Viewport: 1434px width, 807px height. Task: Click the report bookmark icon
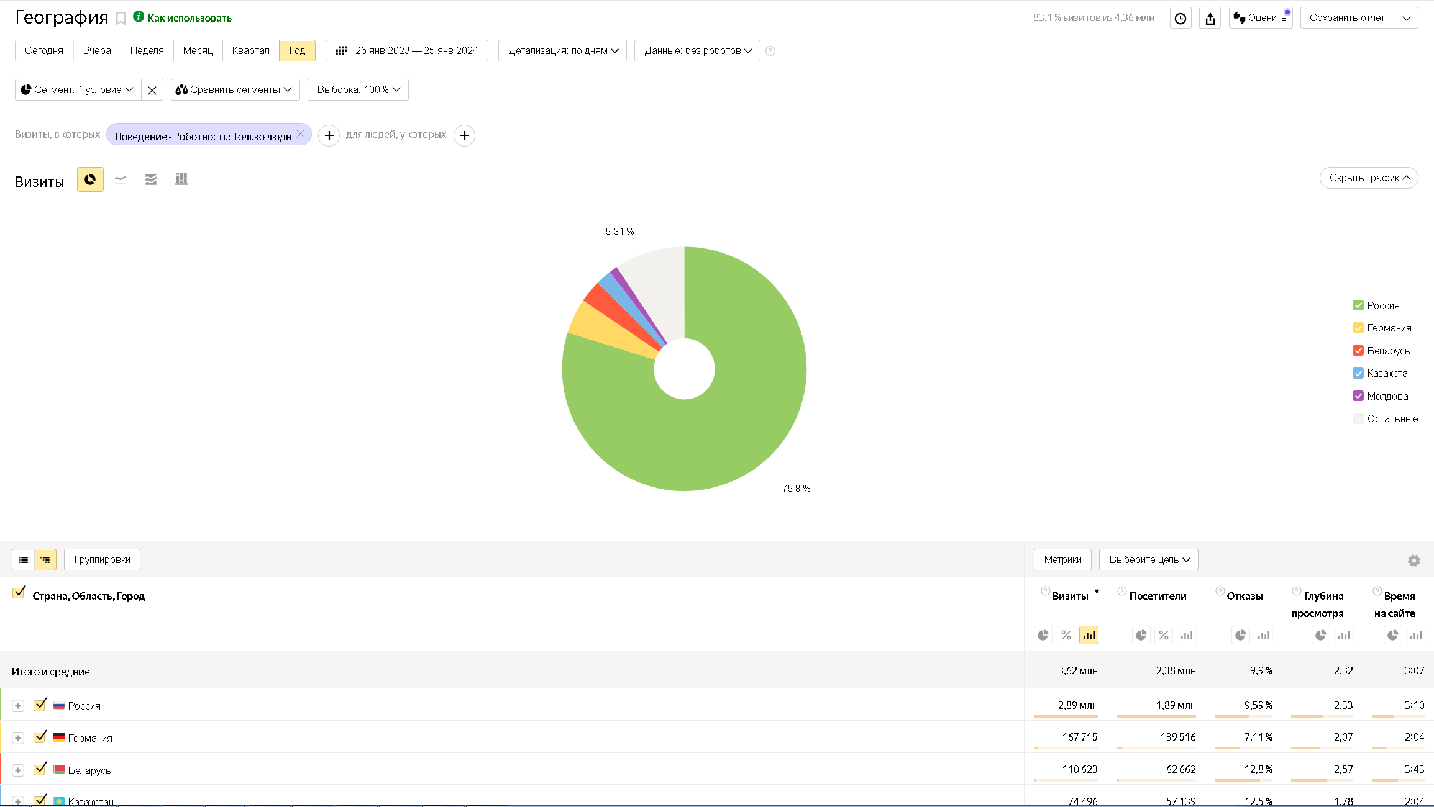coord(121,19)
